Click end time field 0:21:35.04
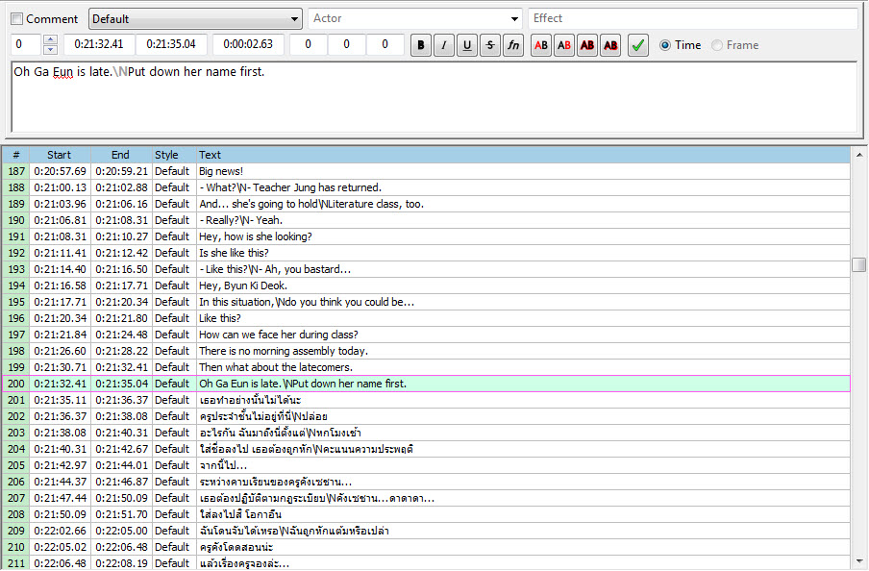The image size is (869, 571). [171, 44]
